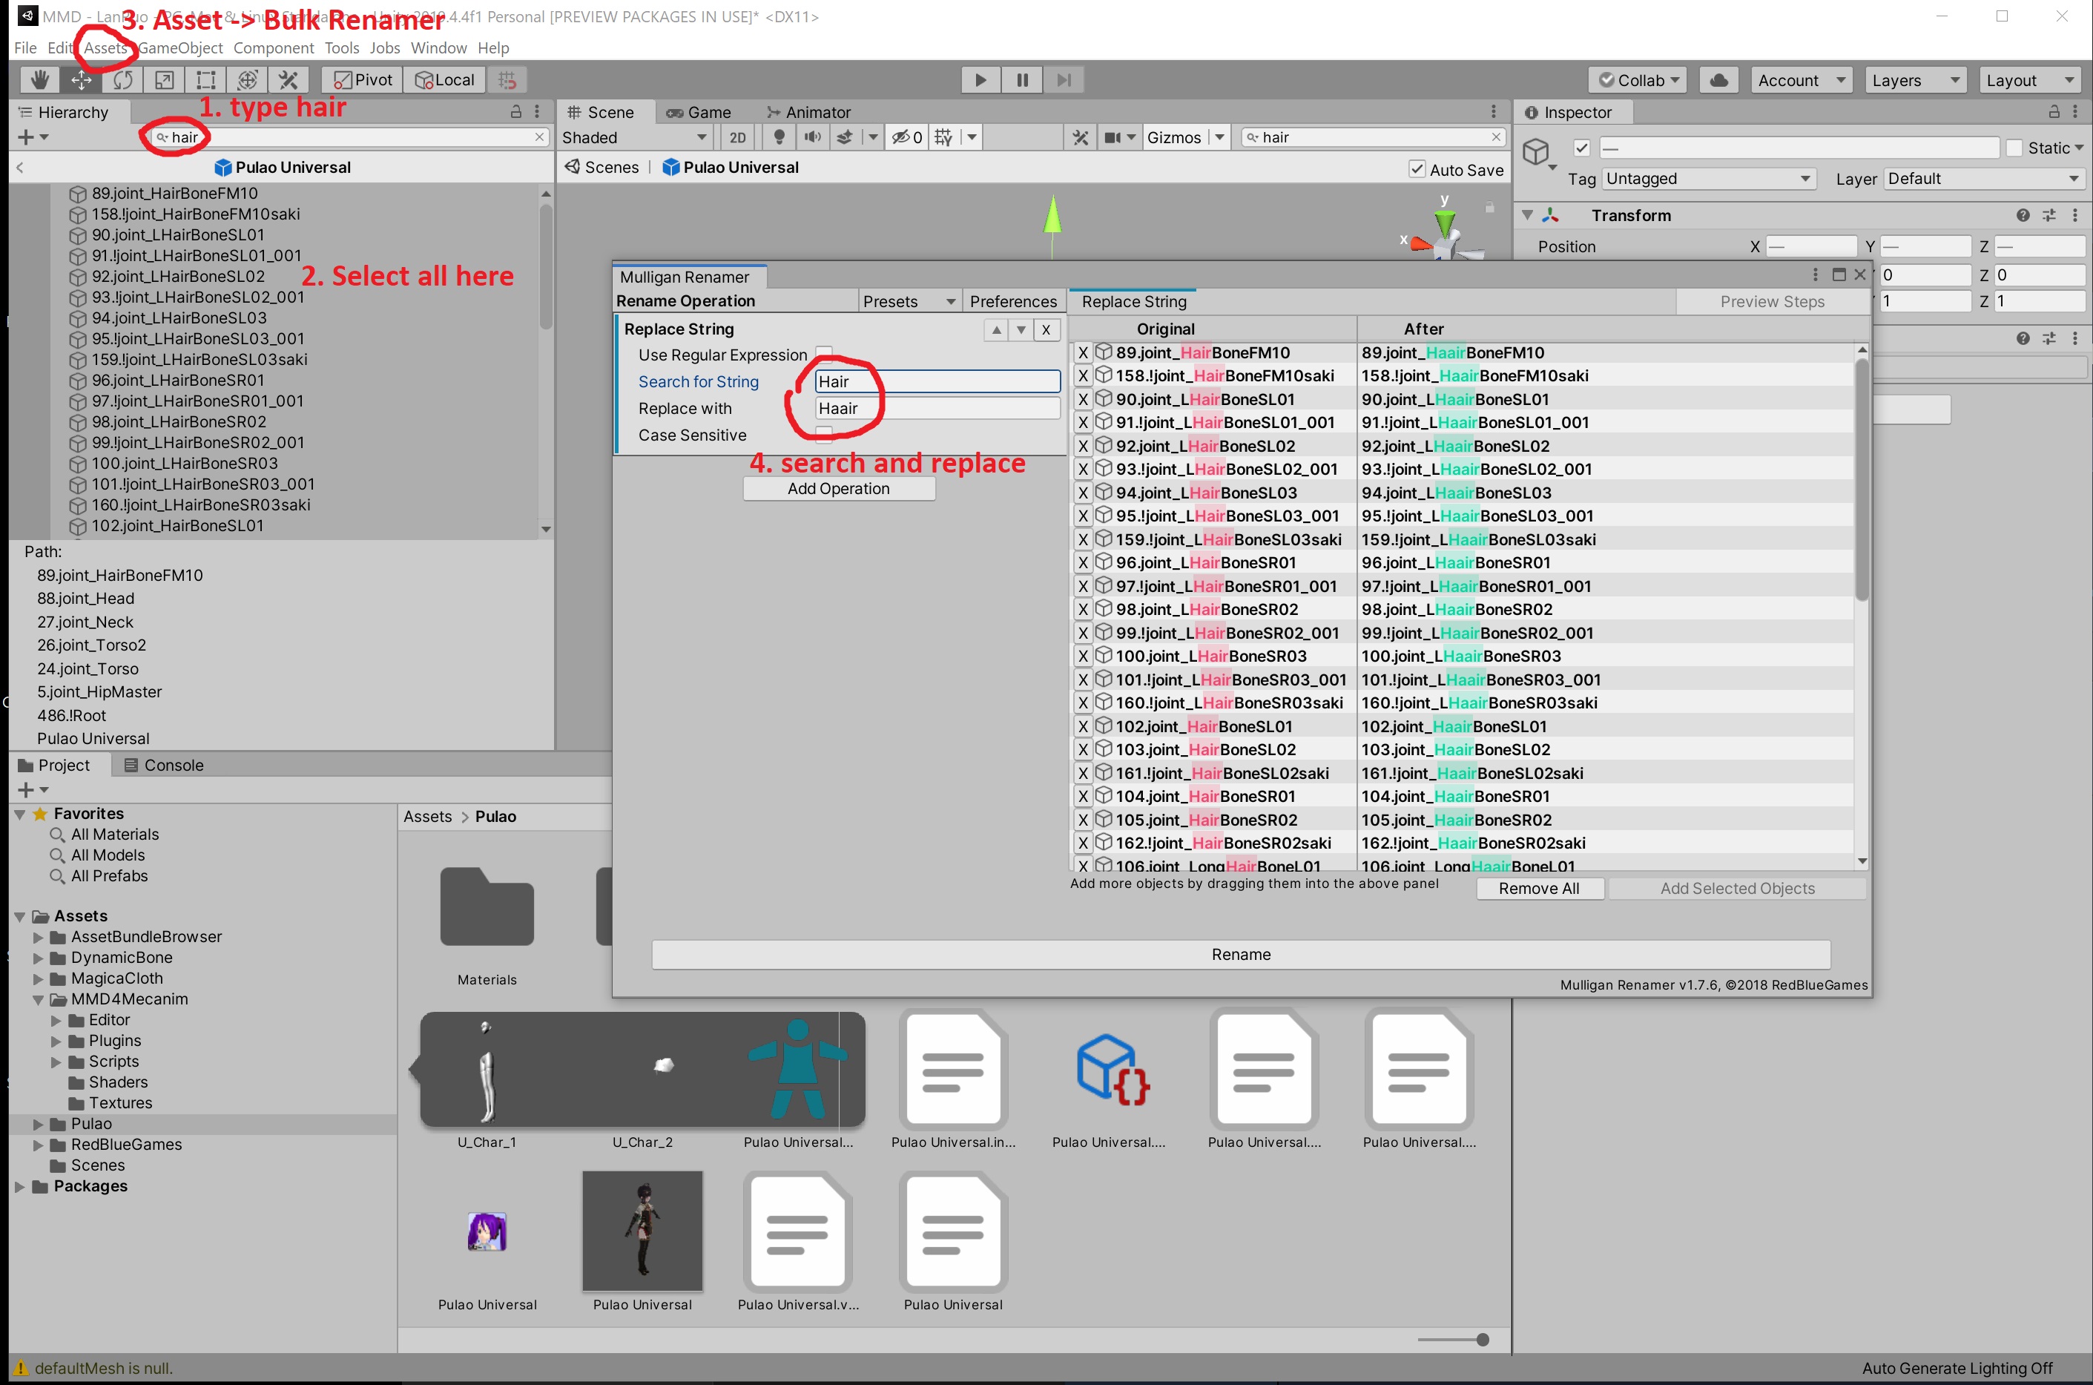Open the Presets dropdown
The image size is (2093, 1385).
(908, 301)
